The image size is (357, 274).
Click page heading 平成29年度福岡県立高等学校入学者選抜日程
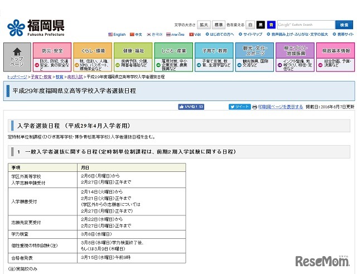[x=74, y=91]
